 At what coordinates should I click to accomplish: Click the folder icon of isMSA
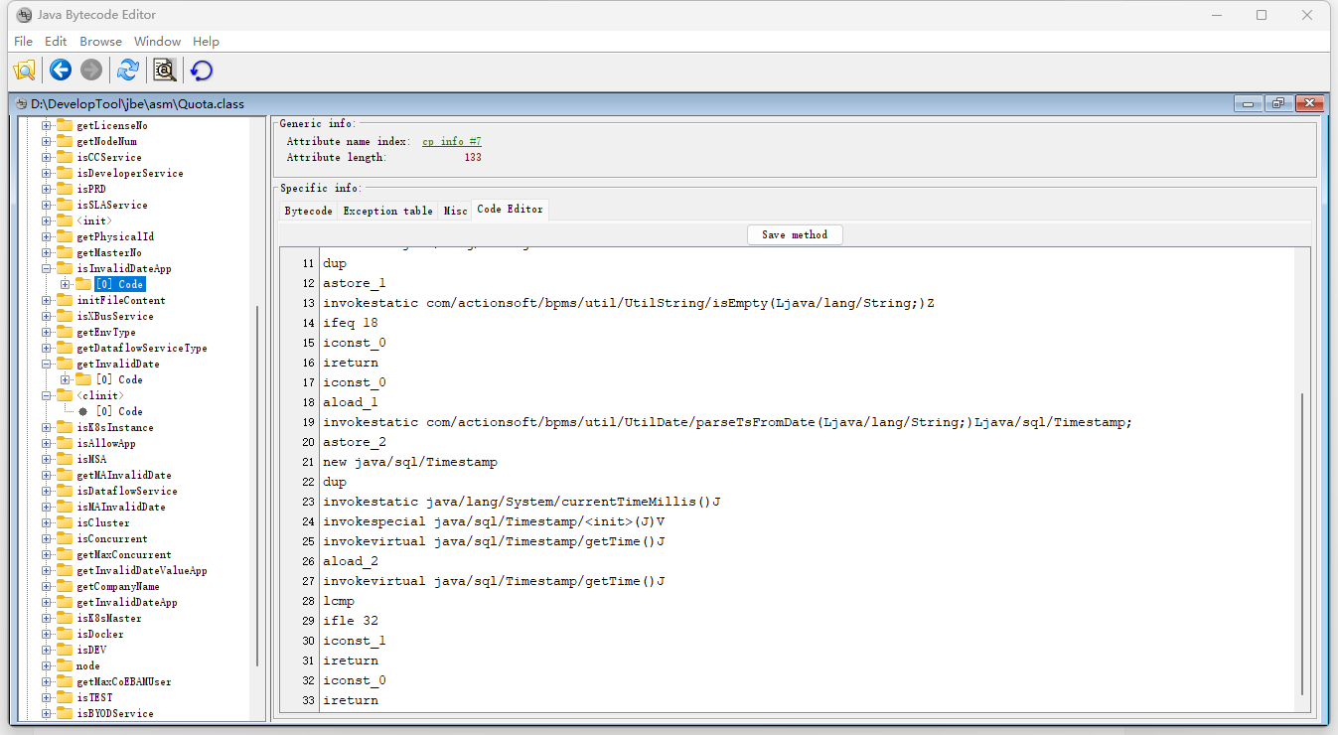[x=65, y=459]
